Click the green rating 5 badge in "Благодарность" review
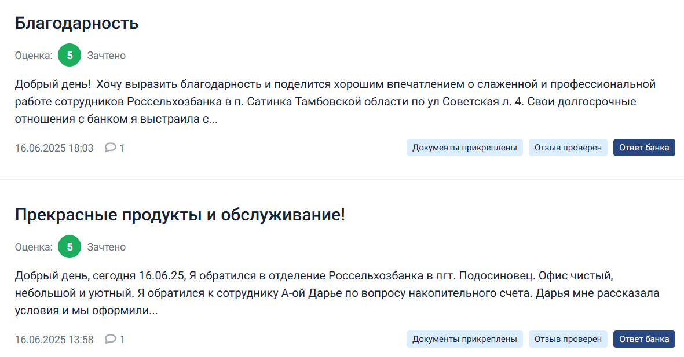The width and height of the screenshot is (684, 357). tap(70, 56)
